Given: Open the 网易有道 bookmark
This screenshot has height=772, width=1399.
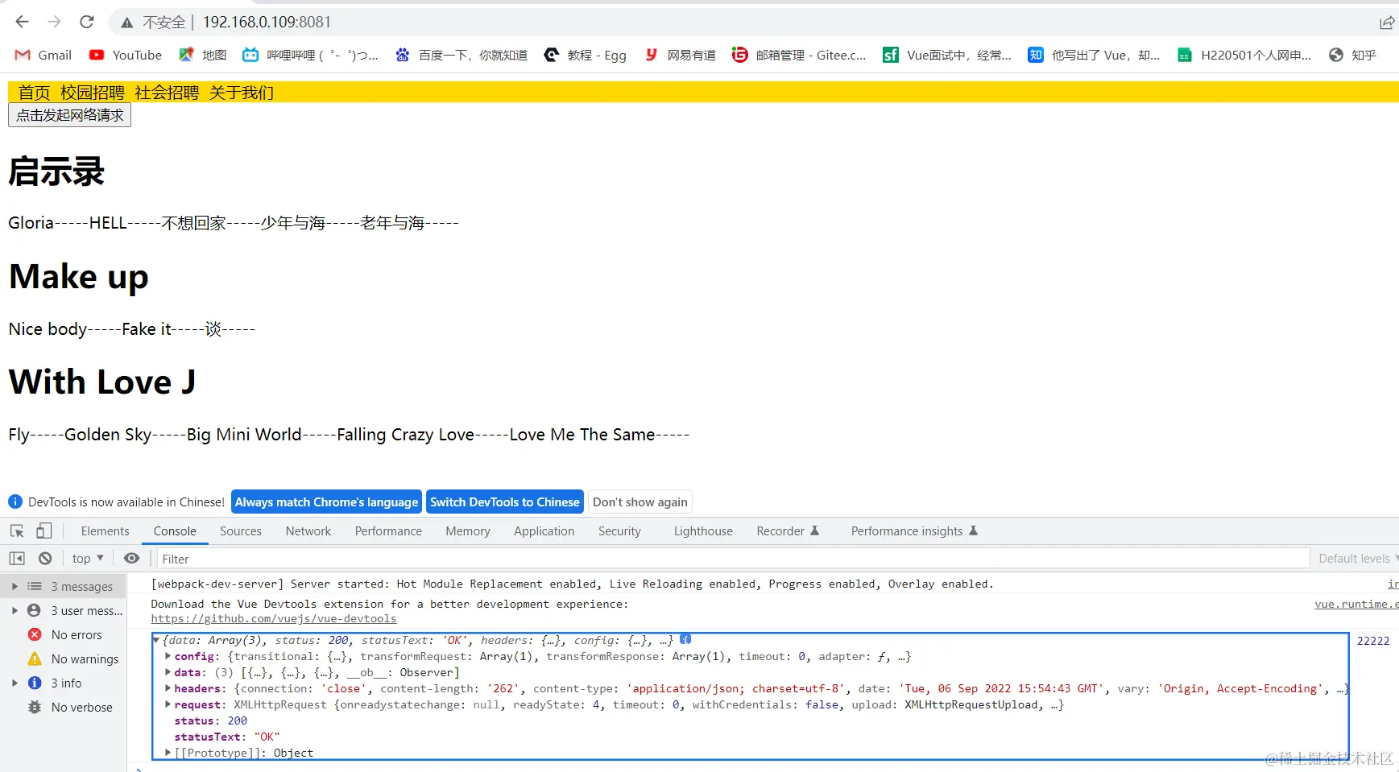Looking at the screenshot, I should (x=681, y=55).
